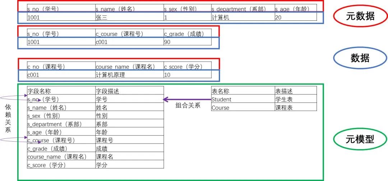Select the 计算机原理 course name cell
Image resolution: width=388 pixels, height=181 pixels.
click(129, 74)
